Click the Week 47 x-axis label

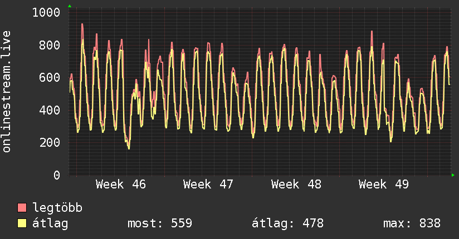(x=208, y=184)
